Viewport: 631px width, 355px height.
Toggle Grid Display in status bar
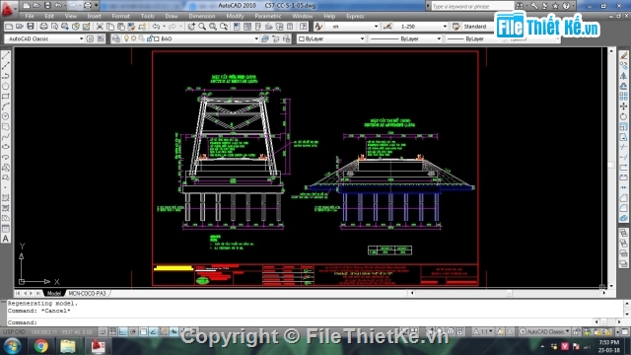[112, 331]
